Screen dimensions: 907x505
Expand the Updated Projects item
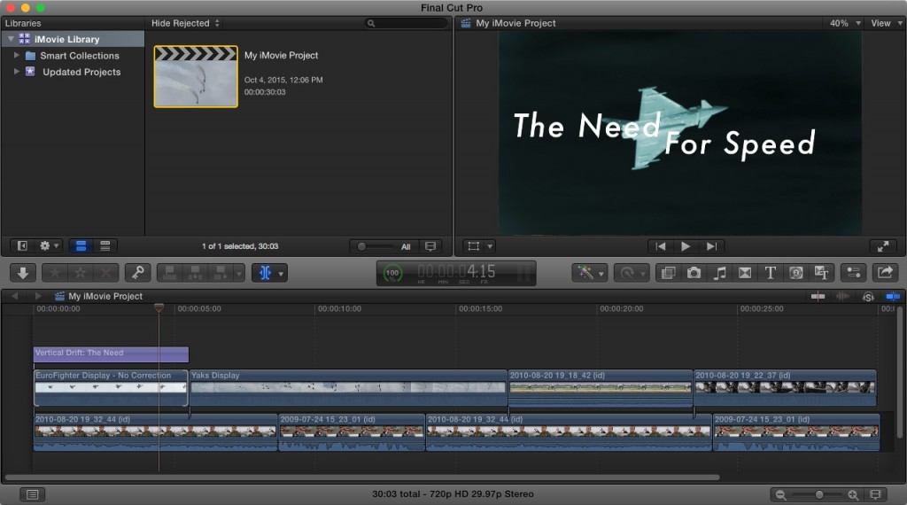coord(16,71)
